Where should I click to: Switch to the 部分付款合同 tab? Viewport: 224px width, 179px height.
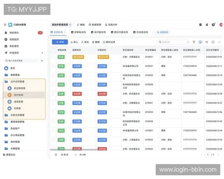119,32
